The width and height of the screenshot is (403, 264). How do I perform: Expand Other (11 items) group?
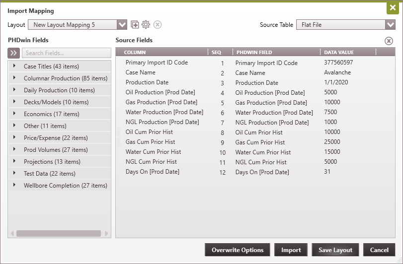[14, 126]
